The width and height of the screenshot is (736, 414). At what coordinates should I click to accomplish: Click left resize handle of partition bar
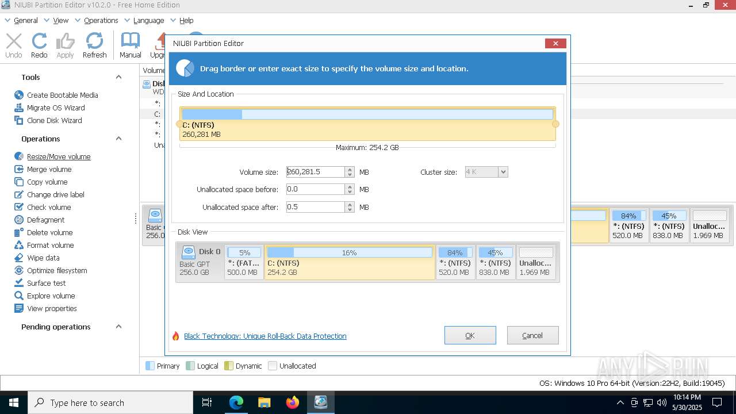[179, 124]
